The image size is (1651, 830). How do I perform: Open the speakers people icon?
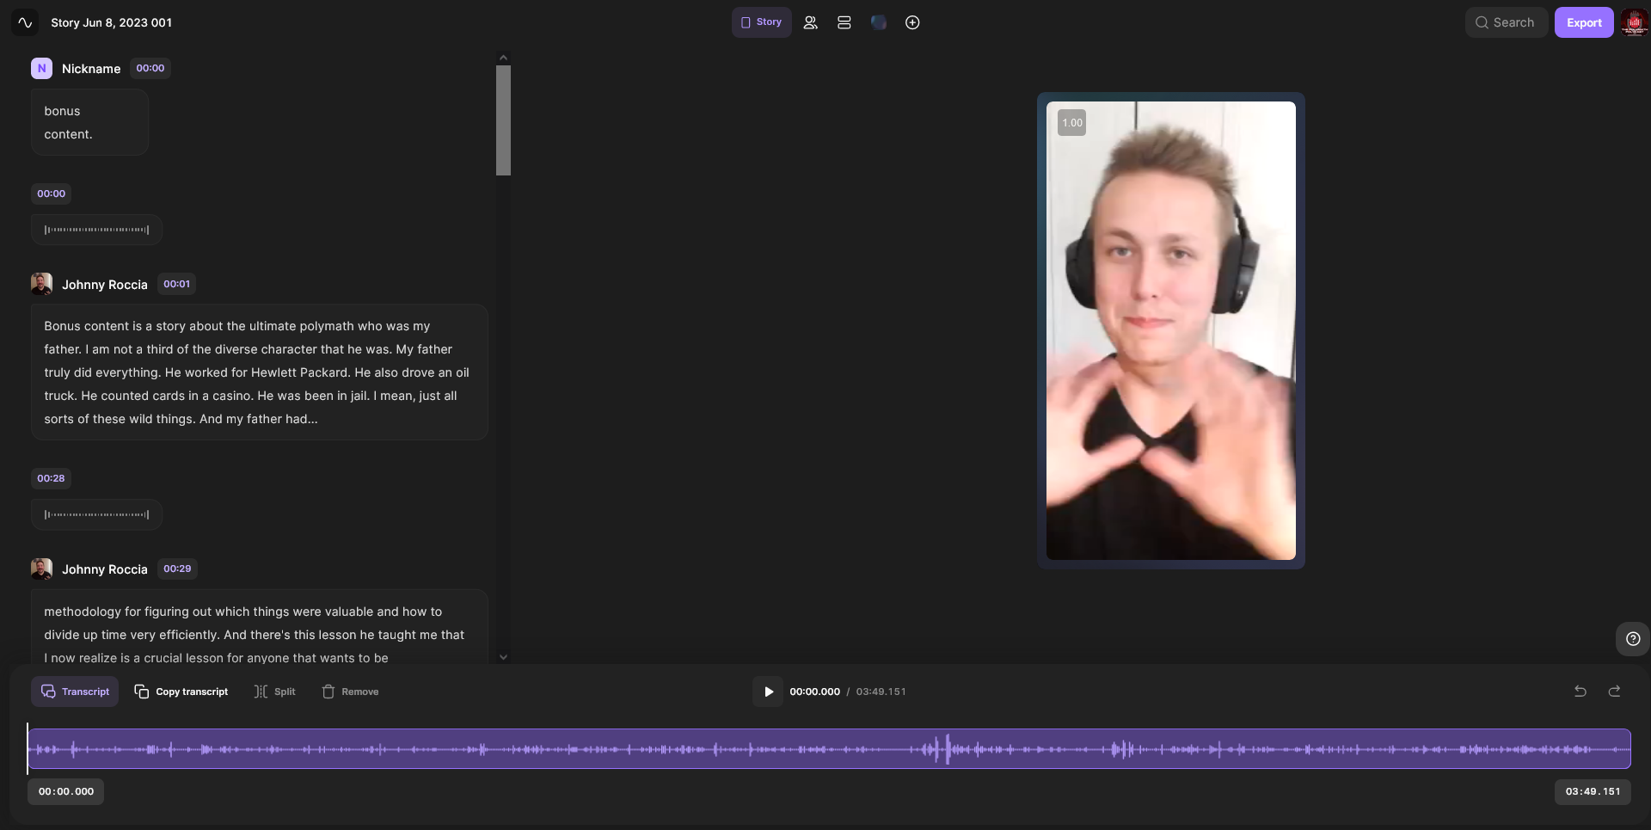pos(810,23)
